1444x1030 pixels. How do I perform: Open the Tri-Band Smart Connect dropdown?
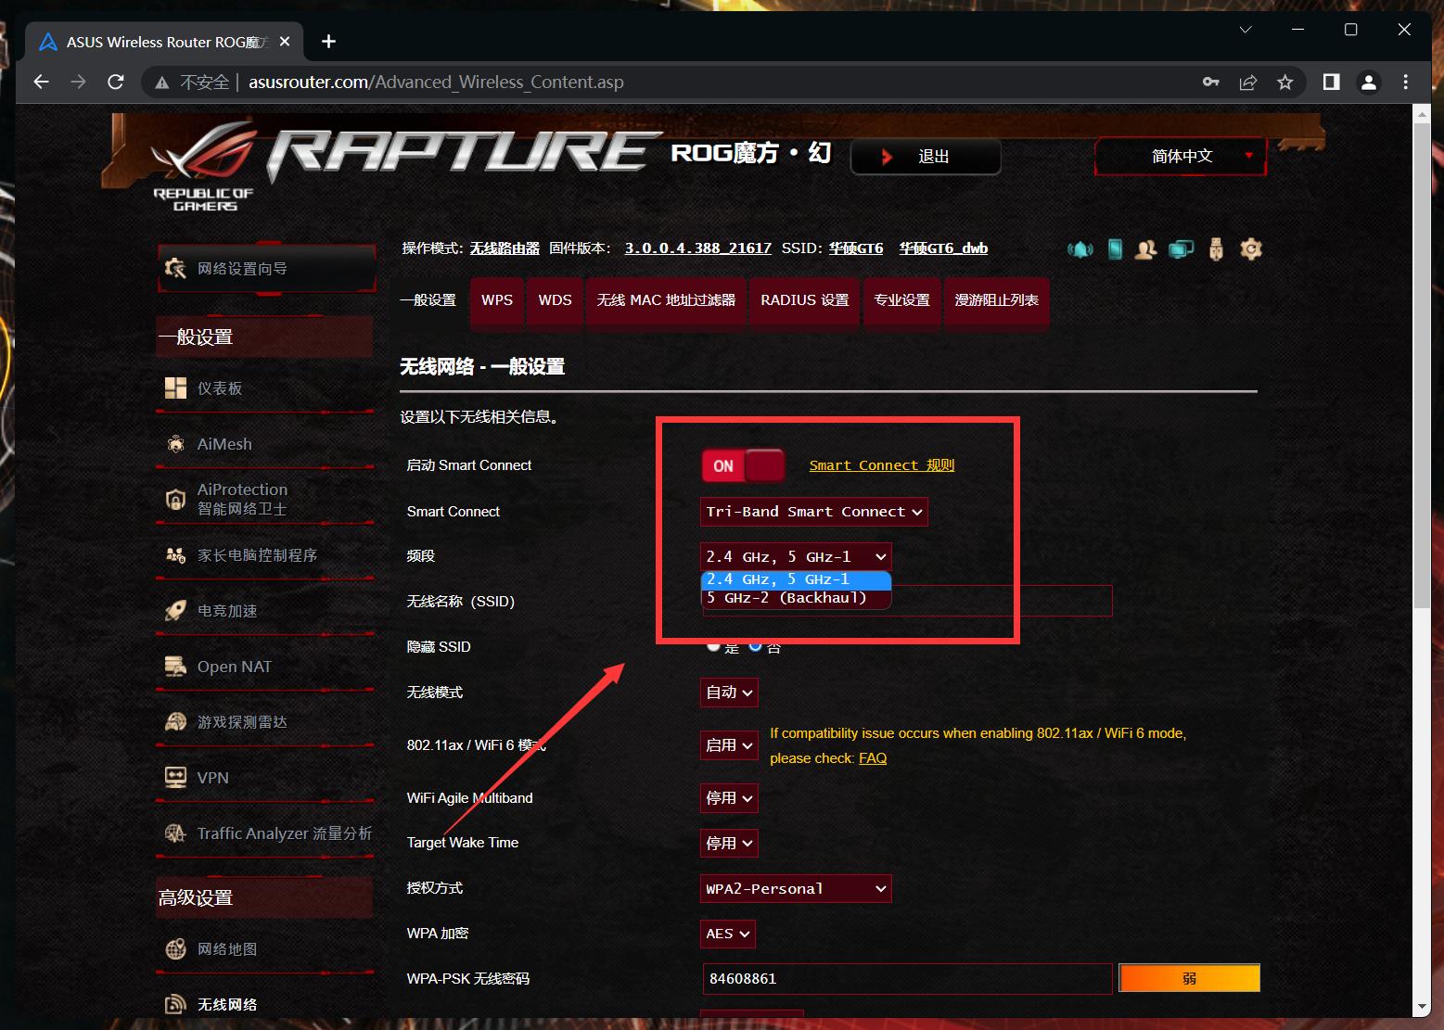click(x=814, y=512)
